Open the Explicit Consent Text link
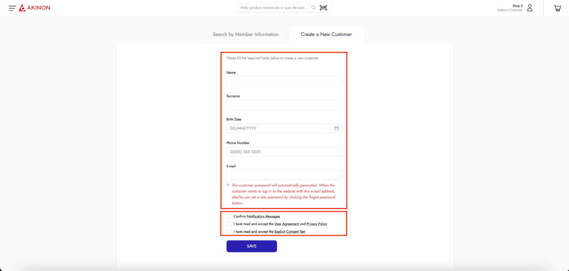 tap(289, 232)
